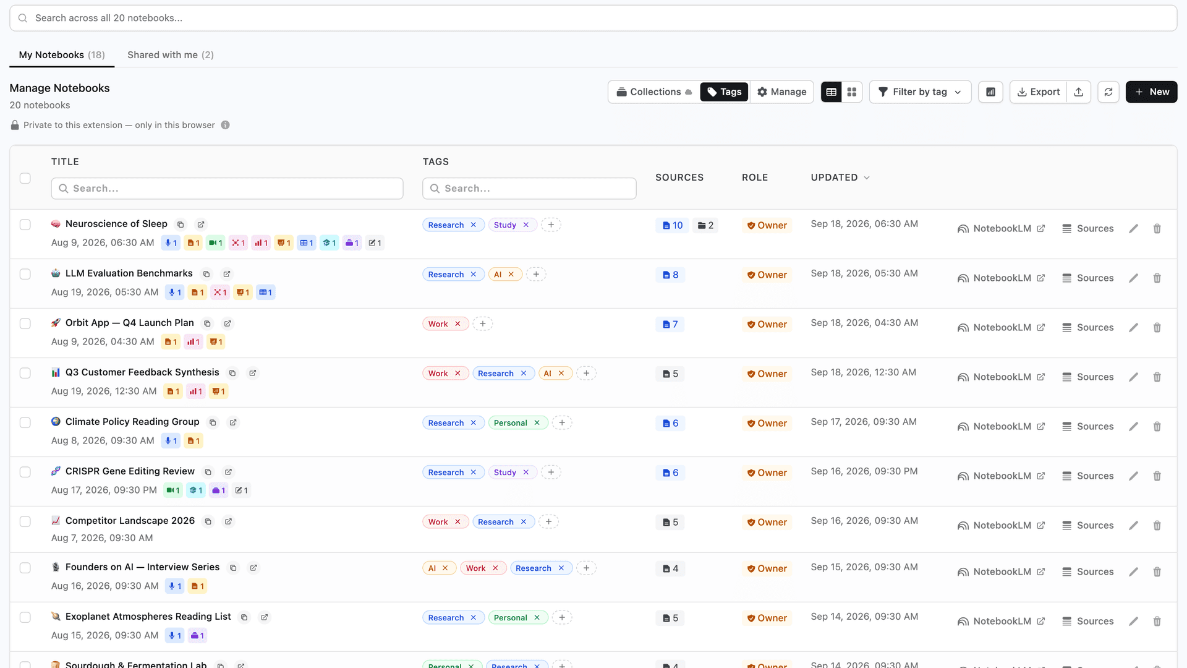Viewport: 1187px width, 668px height.
Task: Delete the Orbit App — Q4 Launch Plan notebook
Action: (1157, 328)
